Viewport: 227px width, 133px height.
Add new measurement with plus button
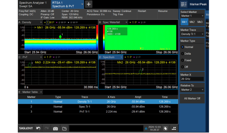pyautogui.click(x=89, y=4)
